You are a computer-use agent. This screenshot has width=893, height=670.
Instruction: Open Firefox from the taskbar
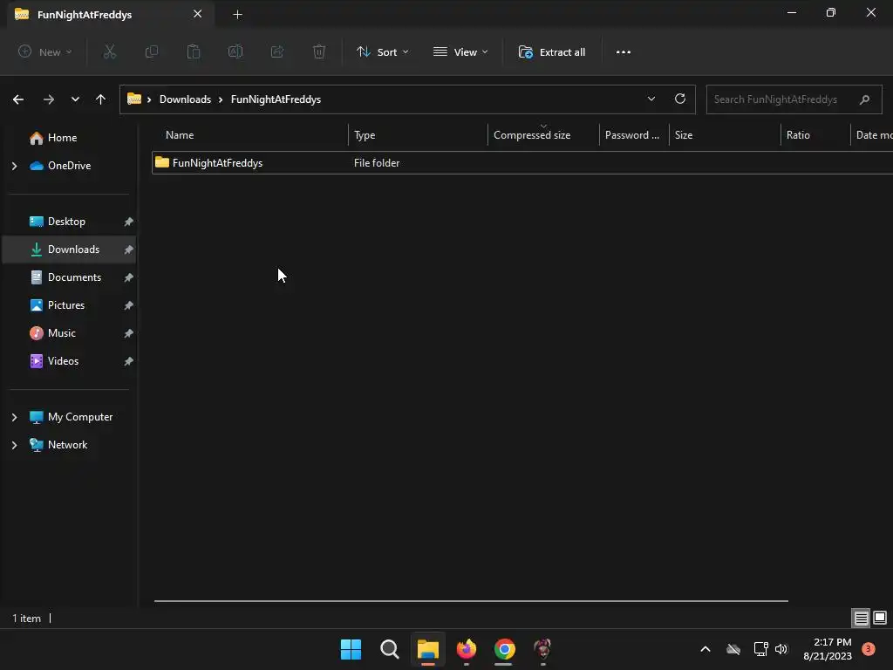467,649
